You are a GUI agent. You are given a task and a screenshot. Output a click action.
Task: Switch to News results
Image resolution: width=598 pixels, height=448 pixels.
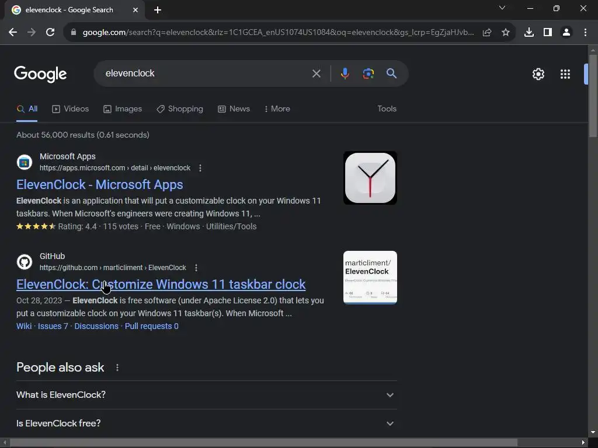click(234, 109)
